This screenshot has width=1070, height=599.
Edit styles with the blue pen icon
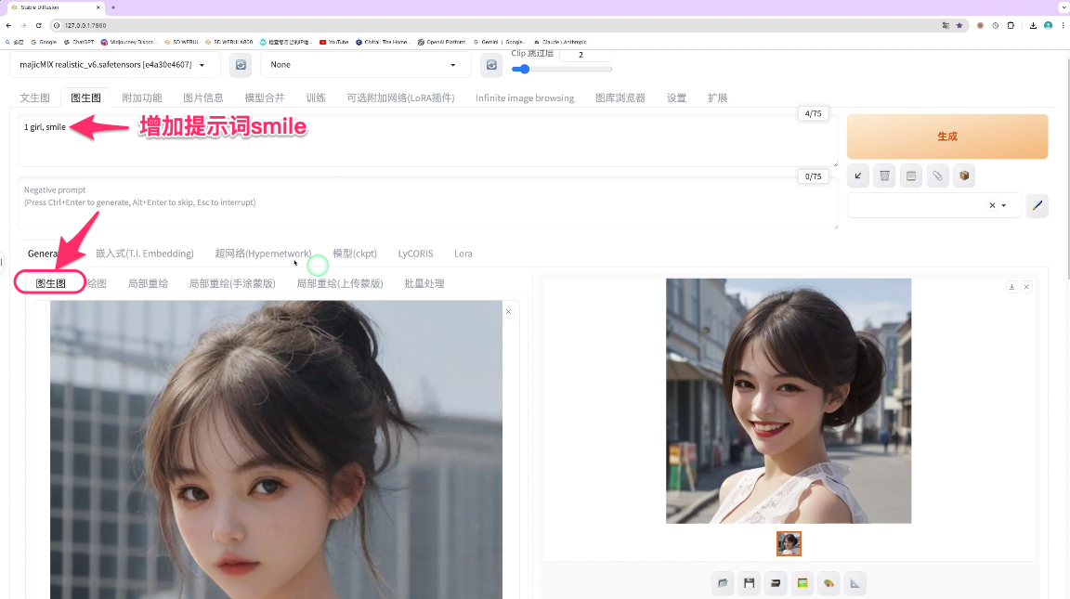pyautogui.click(x=1037, y=205)
